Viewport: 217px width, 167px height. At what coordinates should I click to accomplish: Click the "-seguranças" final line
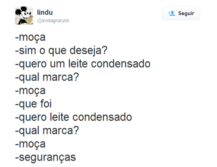click(x=46, y=157)
